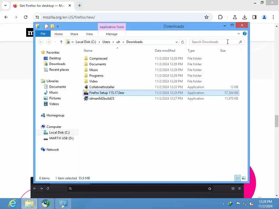
Task: Click the New folder quick access icon
Action: pos(52,26)
